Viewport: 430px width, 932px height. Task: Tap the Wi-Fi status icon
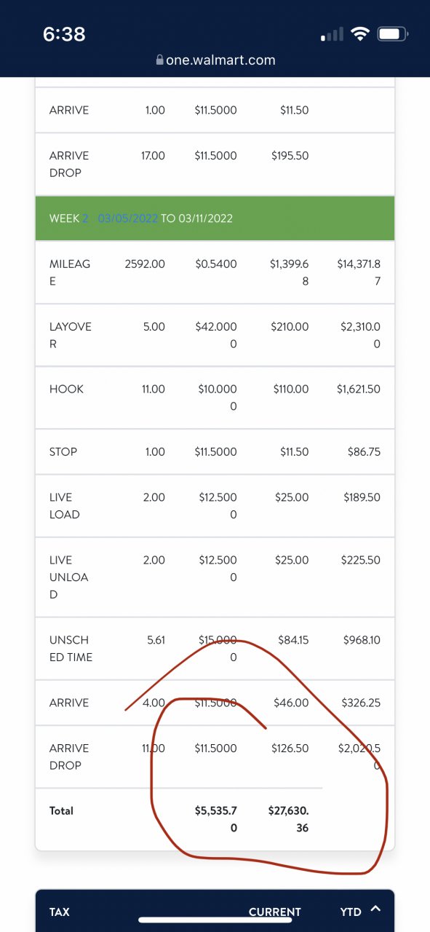click(x=359, y=34)
